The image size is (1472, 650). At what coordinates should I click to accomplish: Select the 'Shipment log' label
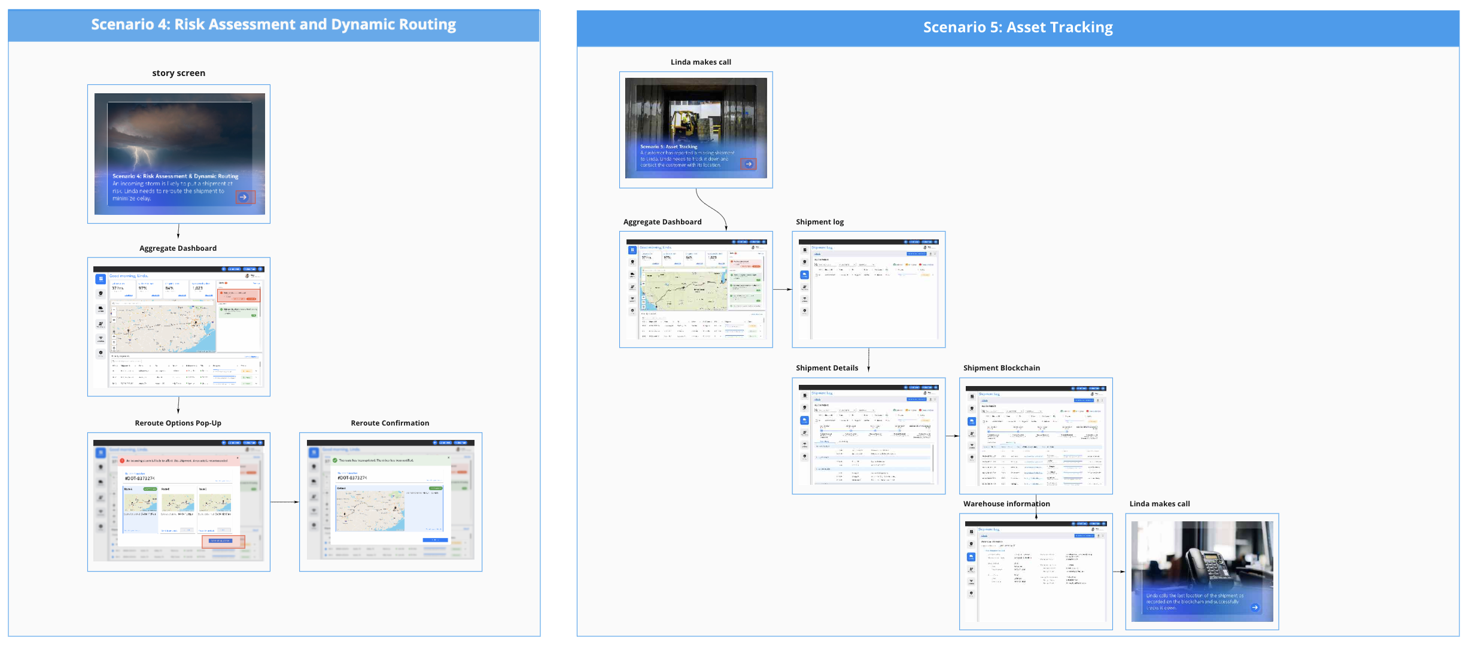click(820, 222)
